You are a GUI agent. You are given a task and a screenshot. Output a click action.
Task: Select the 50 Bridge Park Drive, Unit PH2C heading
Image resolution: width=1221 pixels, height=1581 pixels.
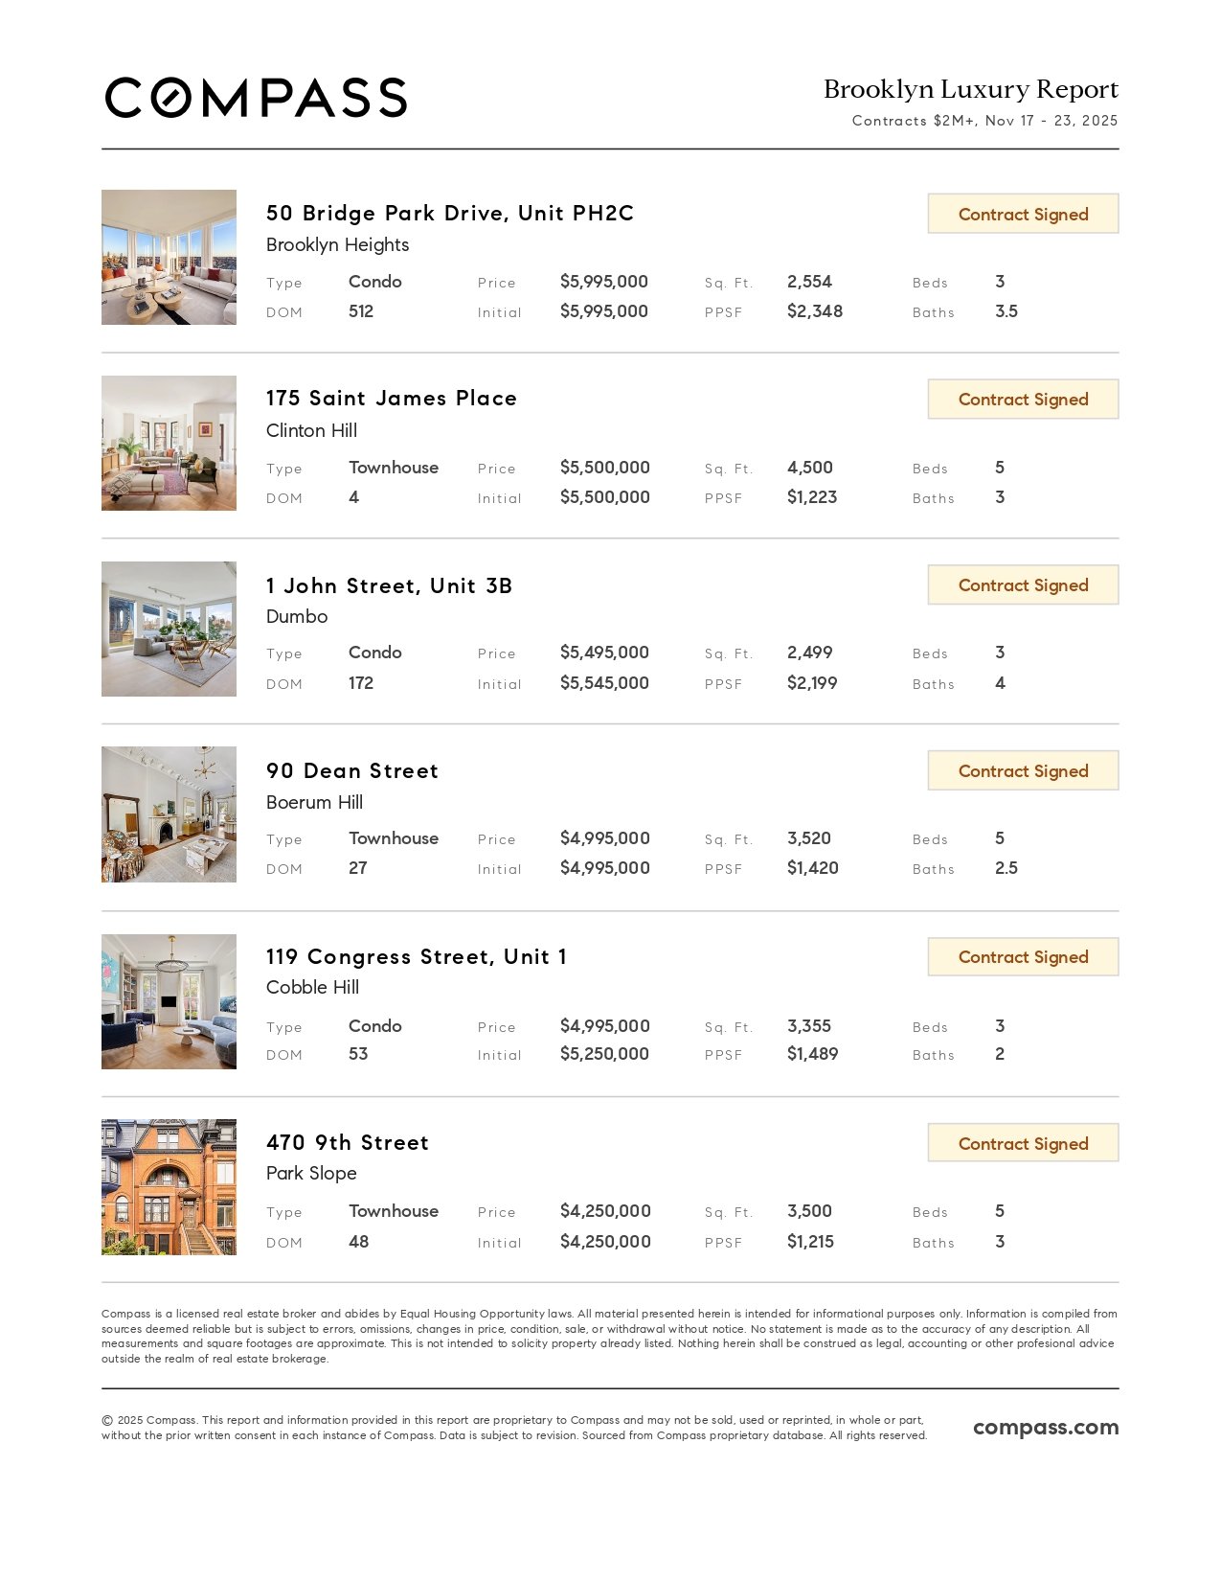click(x=450, y=213)
